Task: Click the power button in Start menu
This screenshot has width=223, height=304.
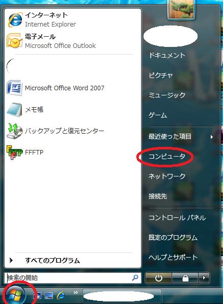Action: point(158,278)
